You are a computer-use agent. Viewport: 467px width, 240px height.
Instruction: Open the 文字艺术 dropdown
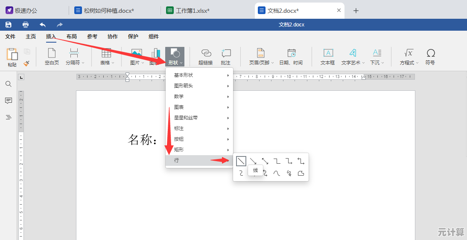[353, 57]
